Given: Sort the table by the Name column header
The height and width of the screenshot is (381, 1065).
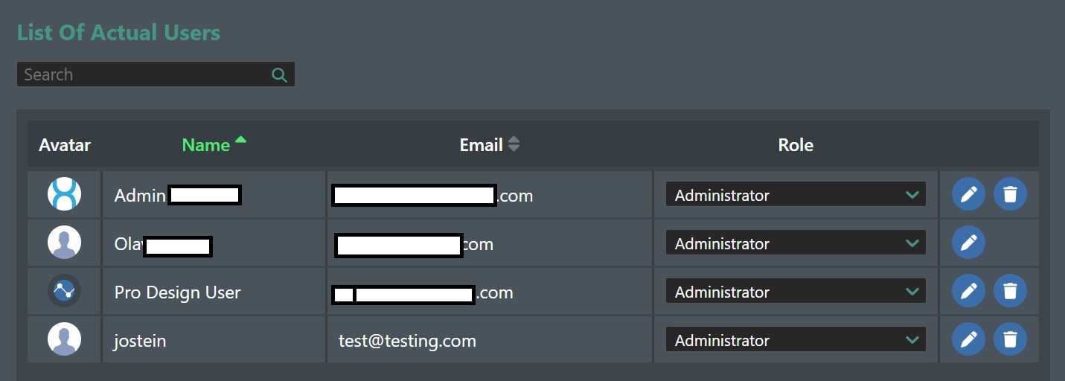Looking at the screenshot, I should [206, 145].
